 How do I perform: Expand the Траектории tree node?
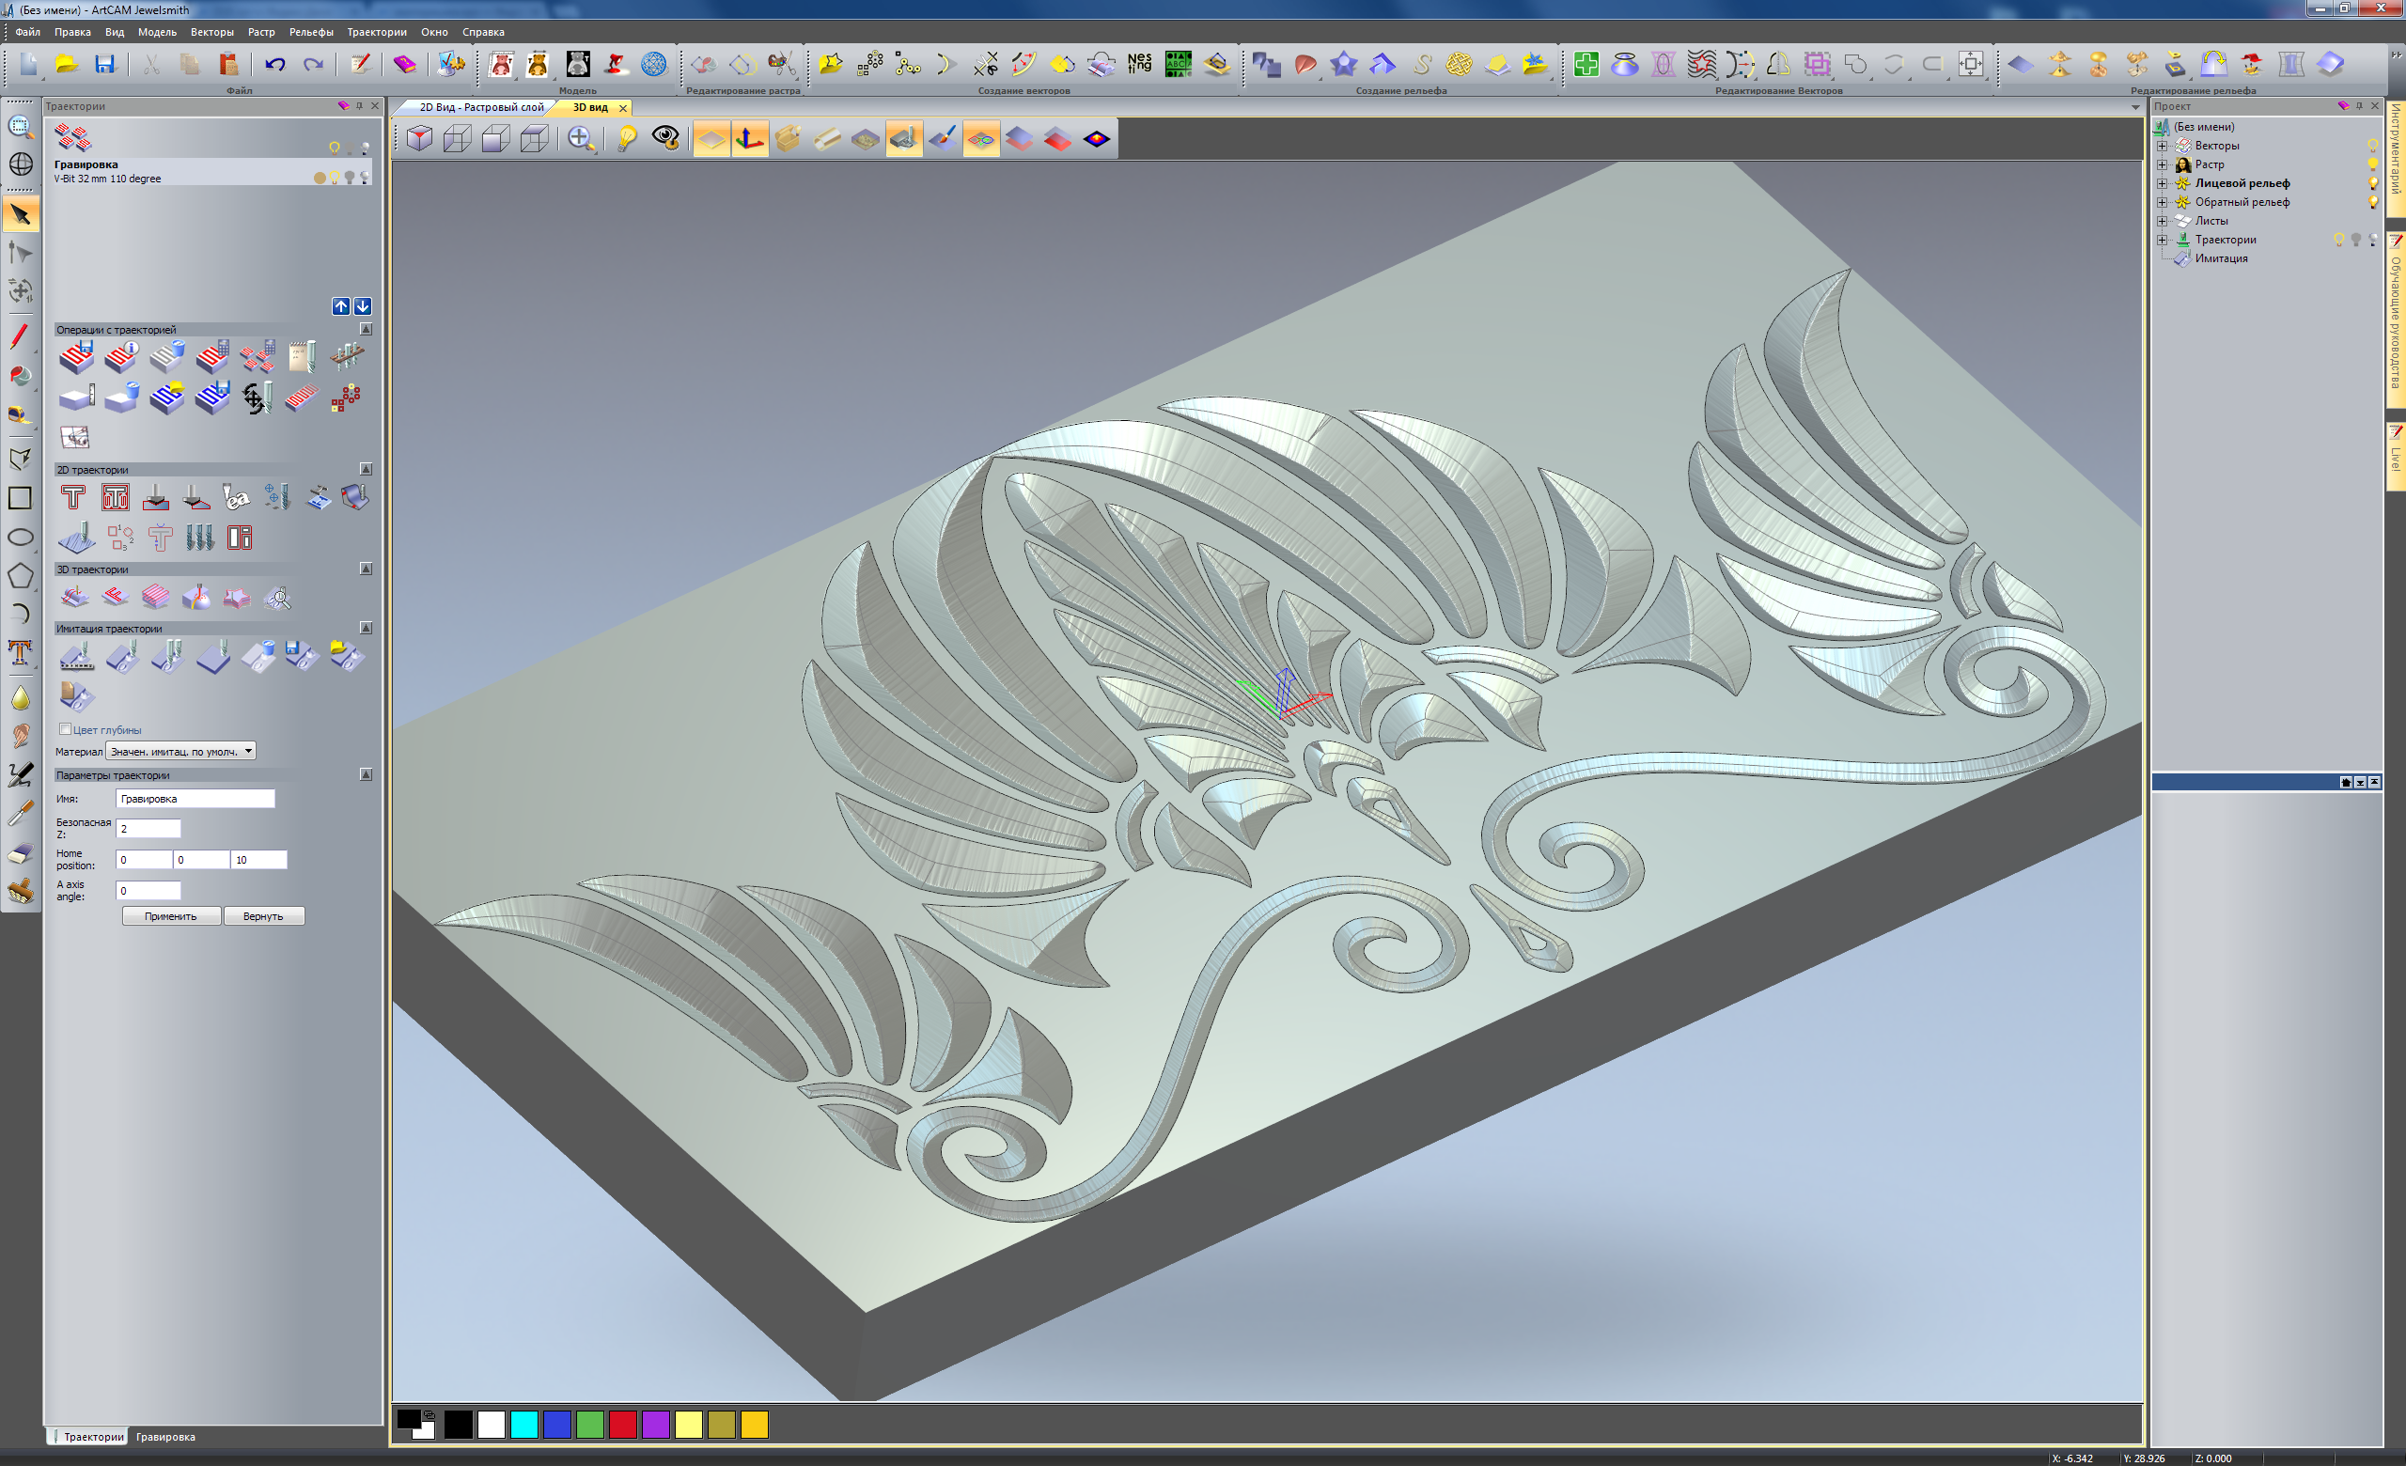(2162, 240)
